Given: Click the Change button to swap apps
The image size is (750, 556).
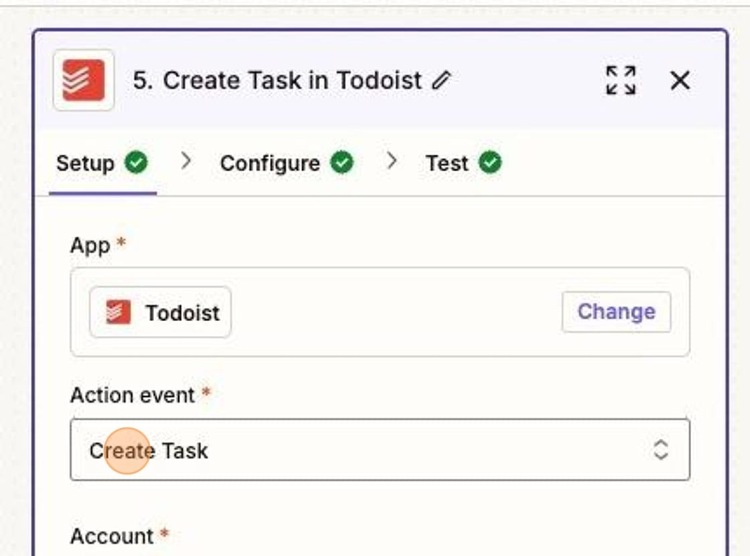Looking at the screenshot, I should [615, 311].
